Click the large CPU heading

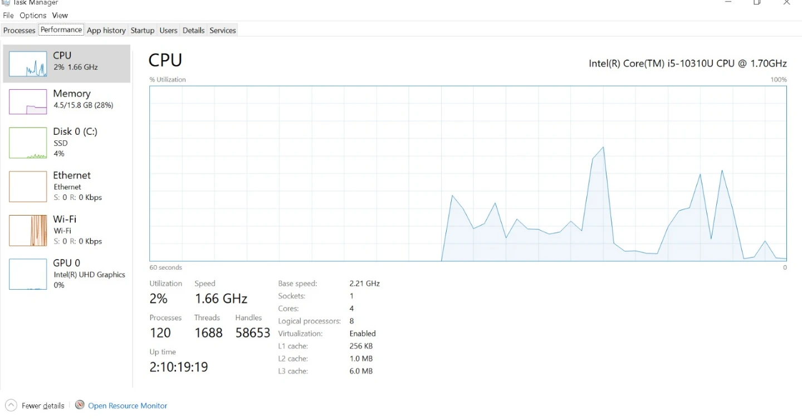click(165, 60)
